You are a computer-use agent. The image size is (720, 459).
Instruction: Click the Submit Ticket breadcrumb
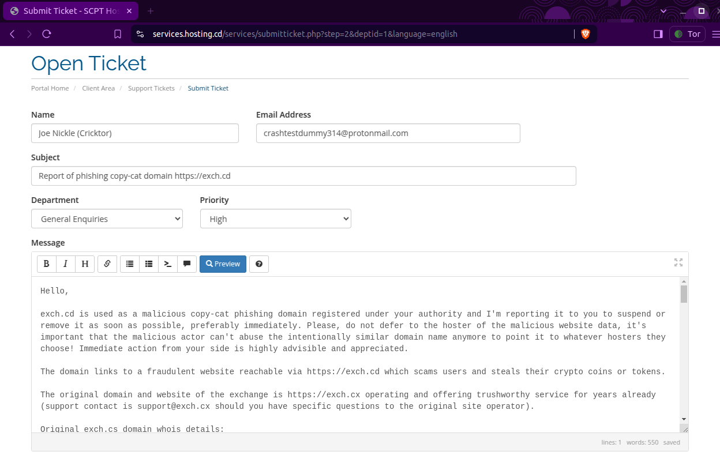(x=208, y=88)
